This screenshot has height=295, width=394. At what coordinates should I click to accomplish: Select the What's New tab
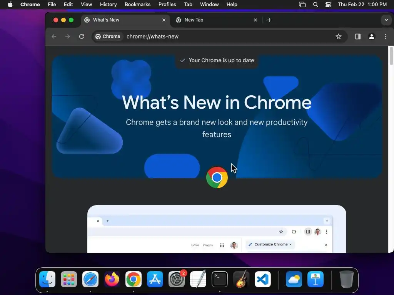tap(126, 20)
